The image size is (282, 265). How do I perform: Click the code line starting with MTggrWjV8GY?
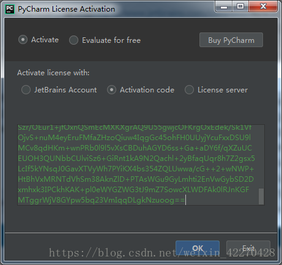[x=102, y=200]
